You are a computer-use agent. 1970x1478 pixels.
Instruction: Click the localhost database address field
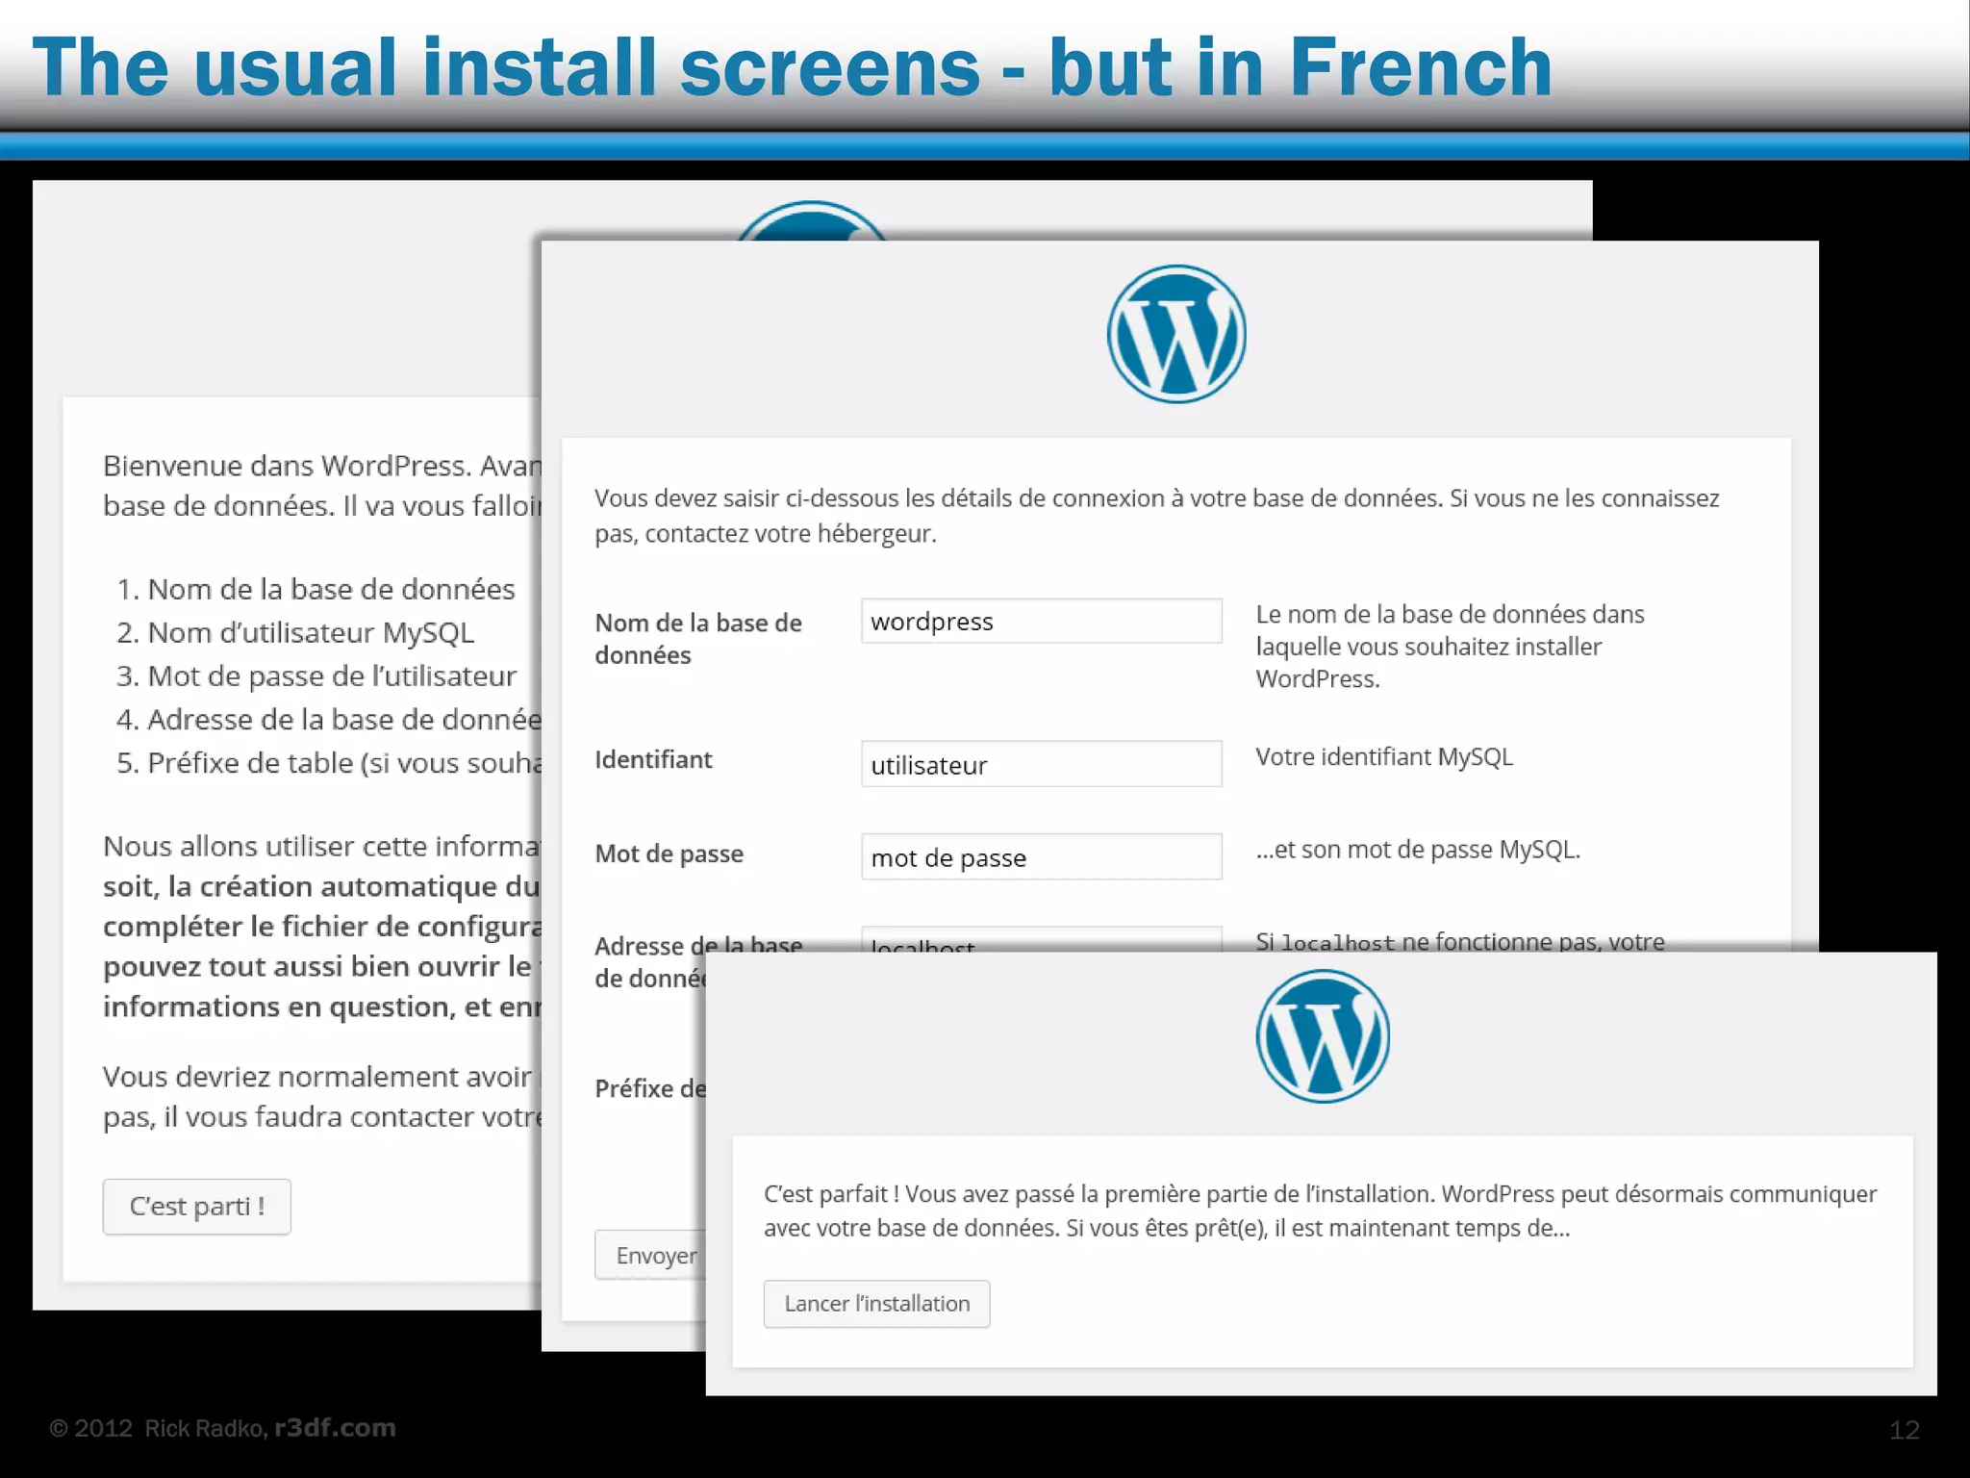pyautogui.click(x=1041, y=939)
